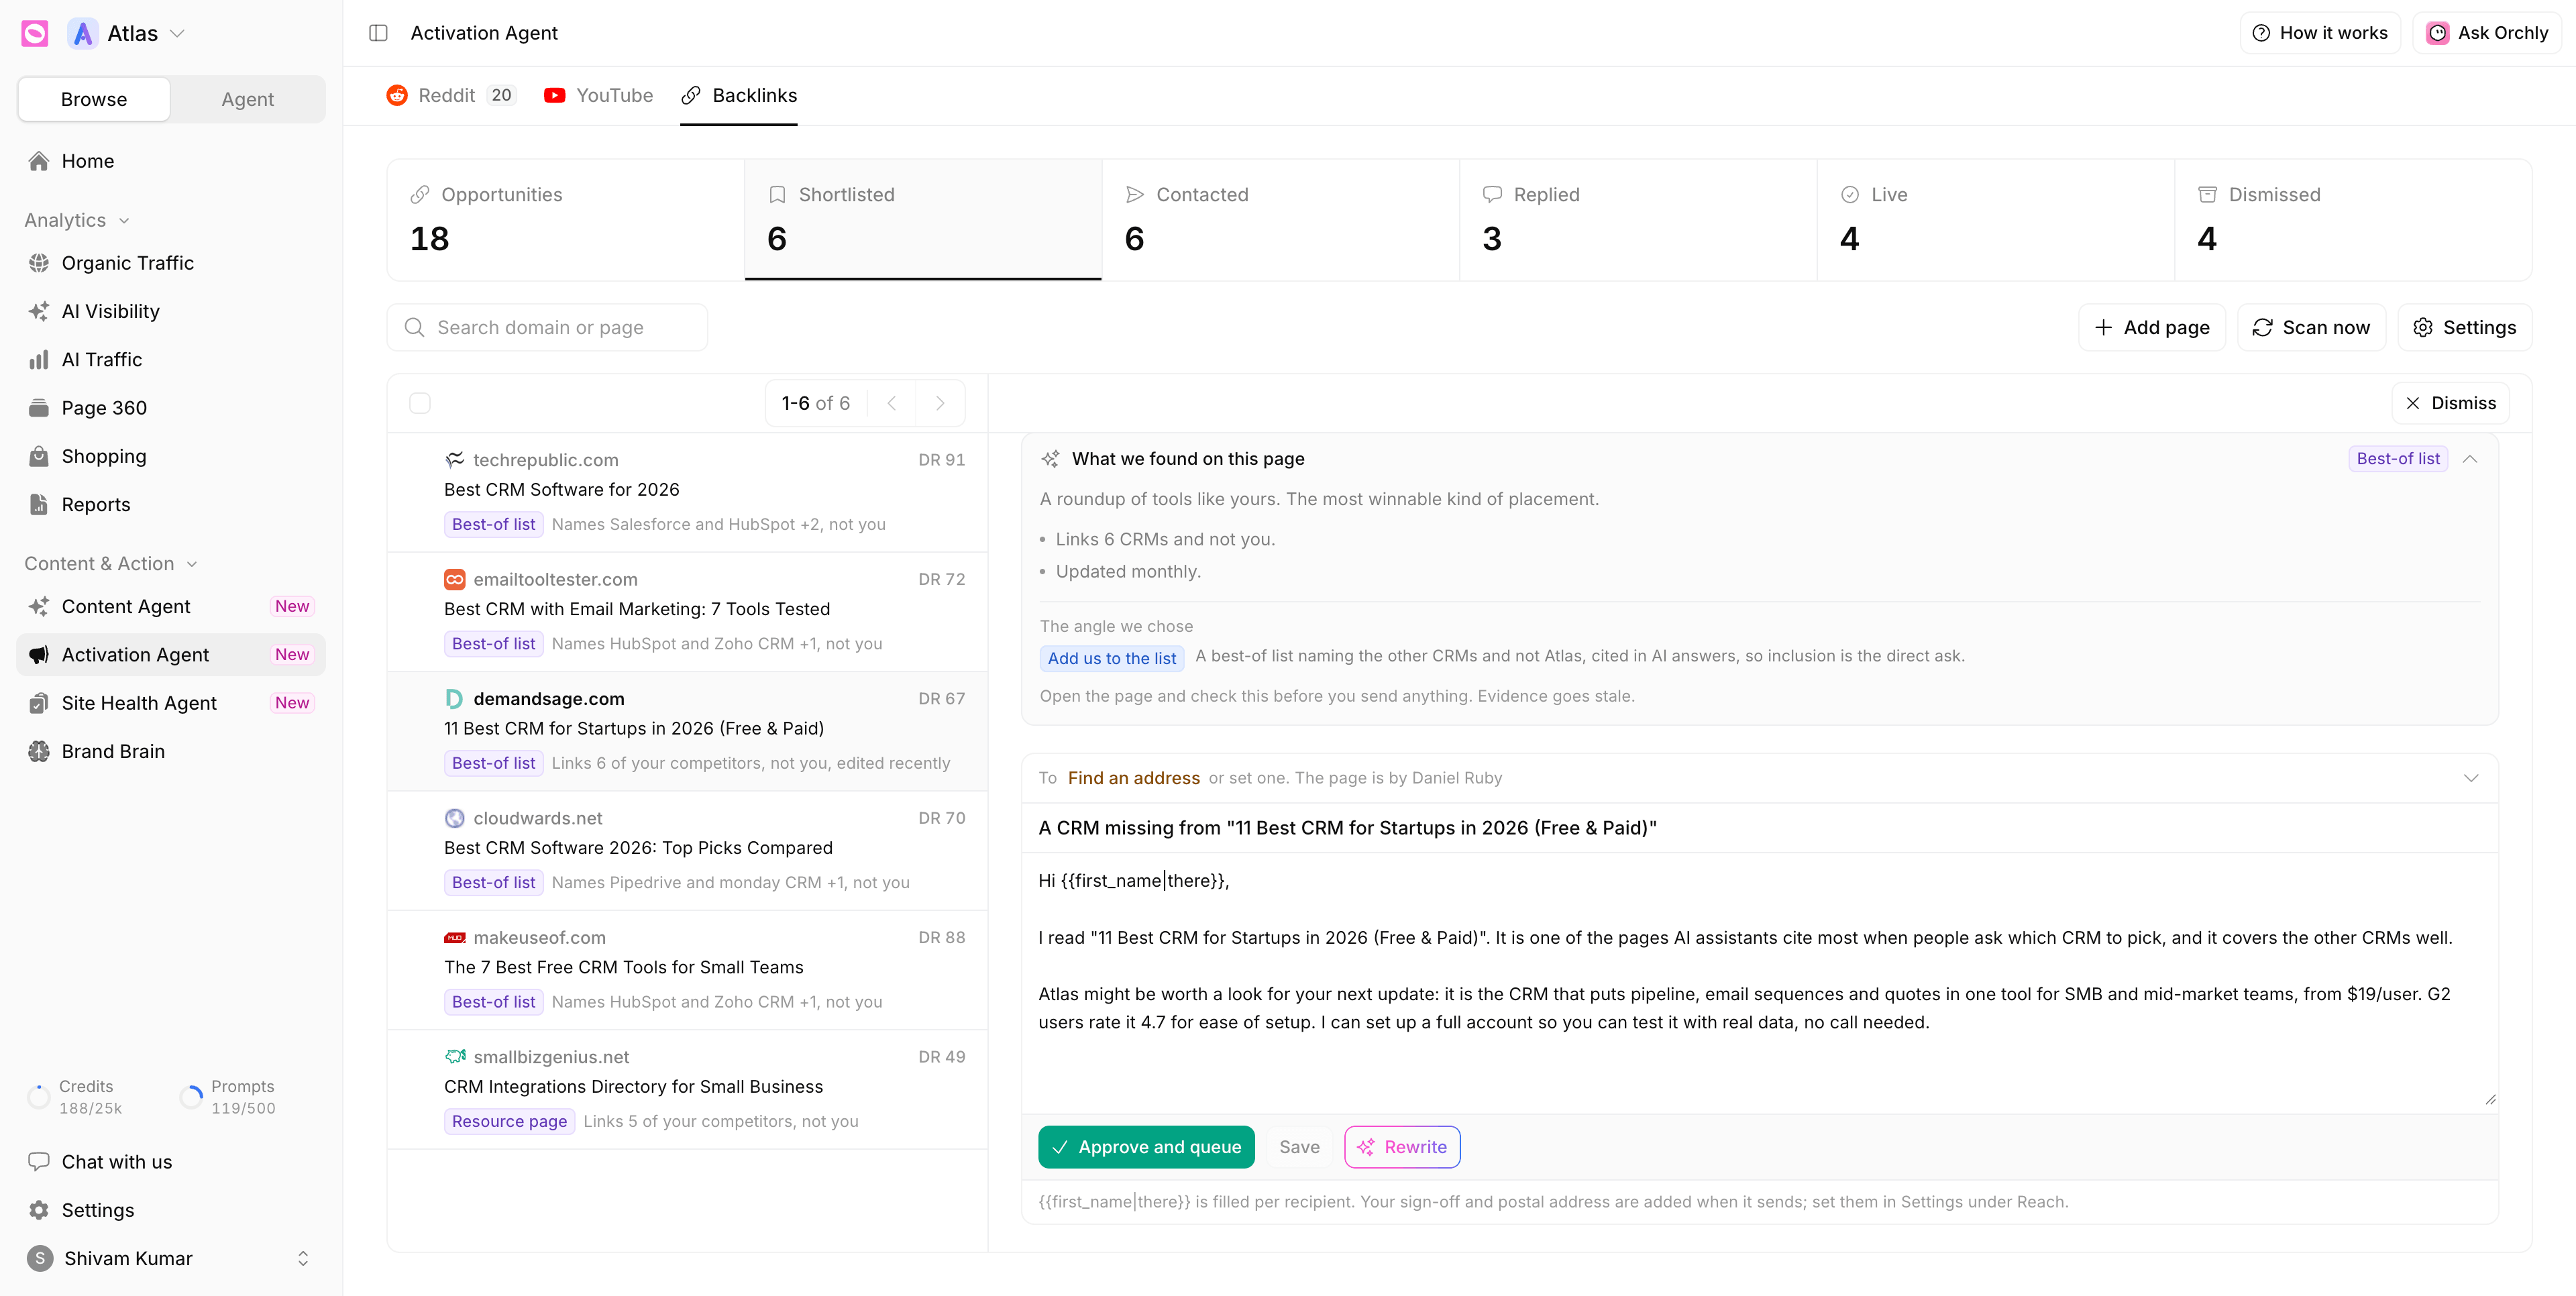Screen dimensions: 2576x1296
Task: Click the Prompts usage progress ring
Action: click(191, 1097)
